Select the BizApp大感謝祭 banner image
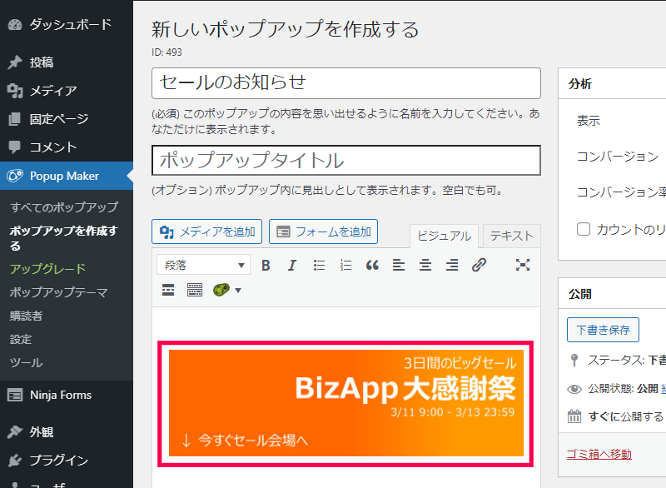666x488 pixels. (x=346, y=403)
